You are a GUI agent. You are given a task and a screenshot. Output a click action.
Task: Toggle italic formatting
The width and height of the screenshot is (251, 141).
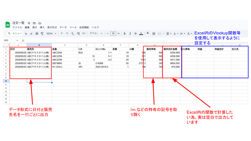pos(130,33)
